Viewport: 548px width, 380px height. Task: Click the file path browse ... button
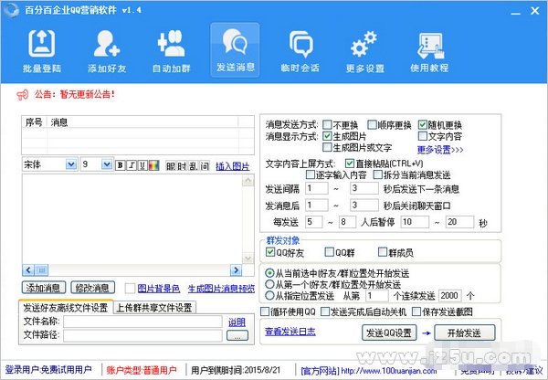237,335
